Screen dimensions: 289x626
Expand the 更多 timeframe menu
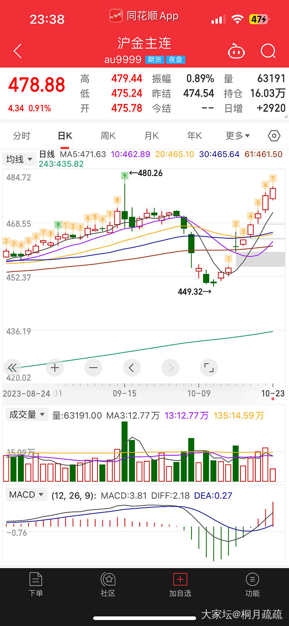click(x=238, y=136)
